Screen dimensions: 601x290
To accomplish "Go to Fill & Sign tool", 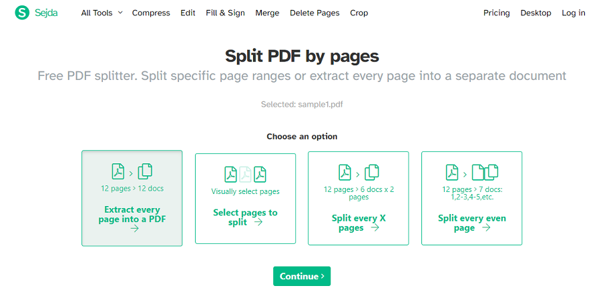I will (x=224, y=13).
